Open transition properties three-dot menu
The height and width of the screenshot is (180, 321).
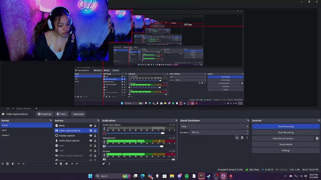click(x=247, y=138)
